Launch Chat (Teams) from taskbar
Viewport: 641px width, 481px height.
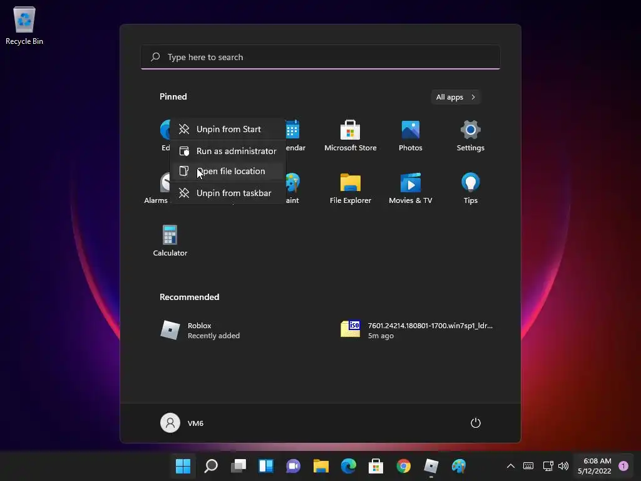[x=293, y=466]
